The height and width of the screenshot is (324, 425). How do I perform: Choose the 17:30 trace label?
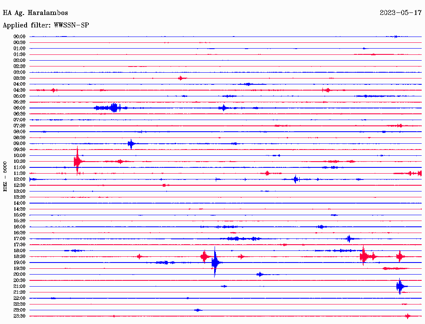[20, 245]
